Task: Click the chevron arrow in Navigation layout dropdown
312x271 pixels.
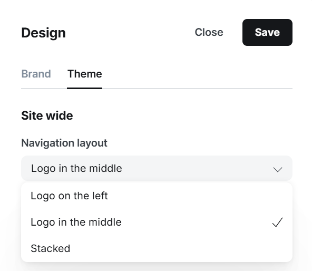Action: (x=278, y=169)
